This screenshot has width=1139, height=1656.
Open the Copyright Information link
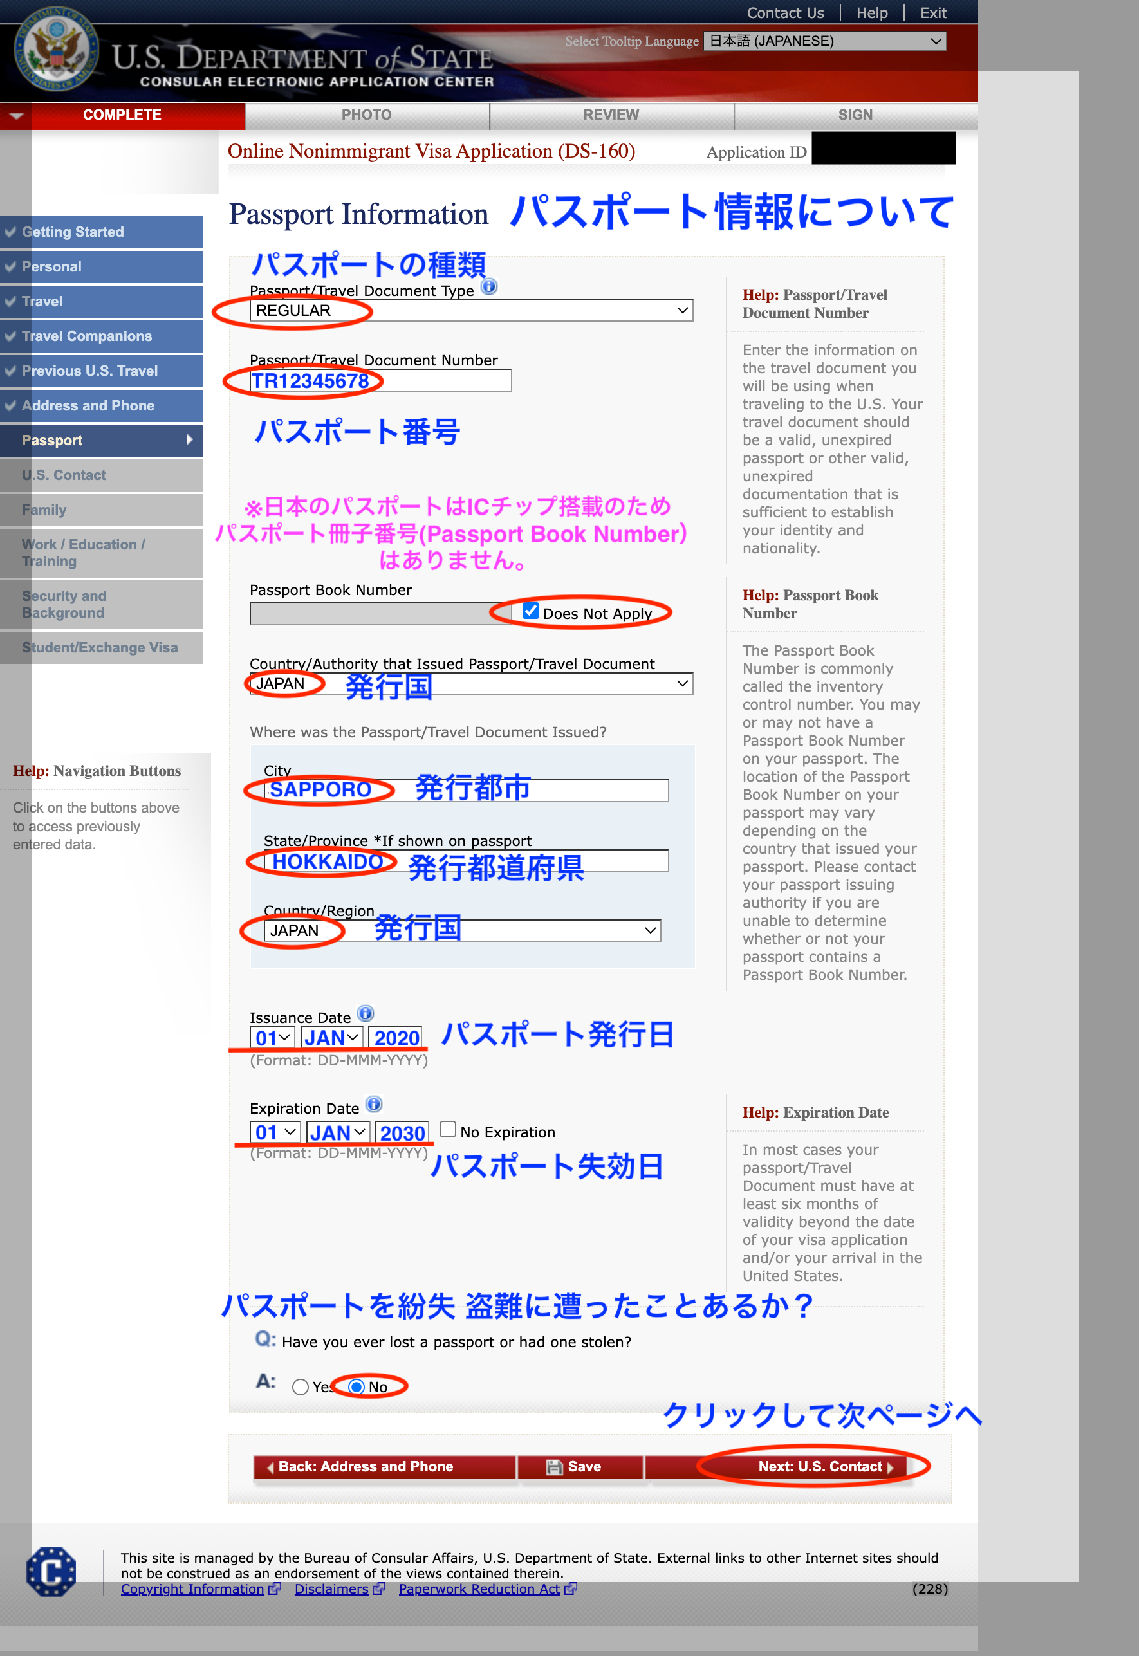192,1589
